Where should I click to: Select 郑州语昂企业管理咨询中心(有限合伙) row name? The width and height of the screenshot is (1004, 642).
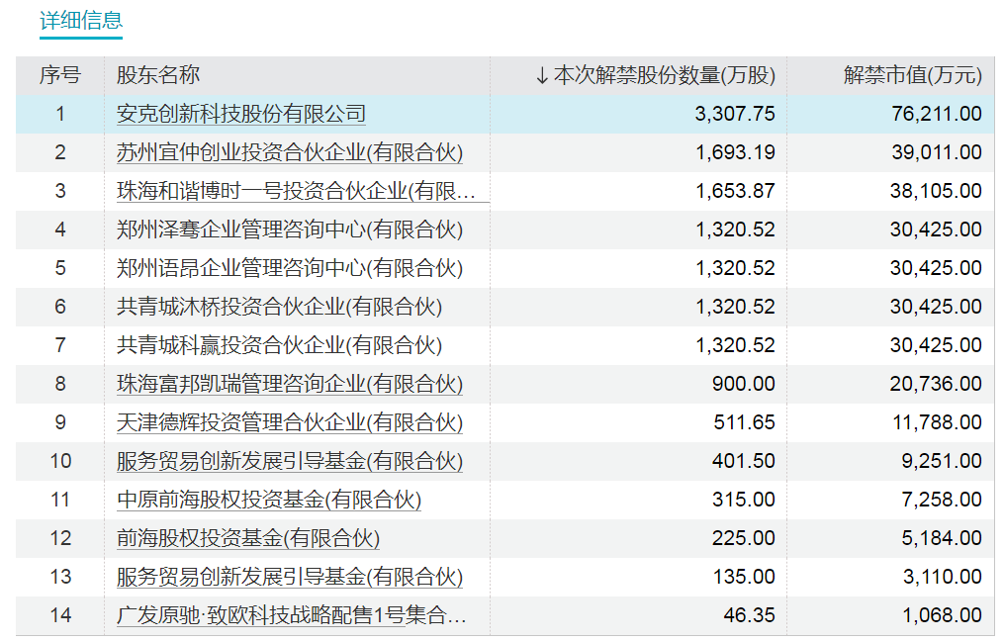tap(290, 267)
